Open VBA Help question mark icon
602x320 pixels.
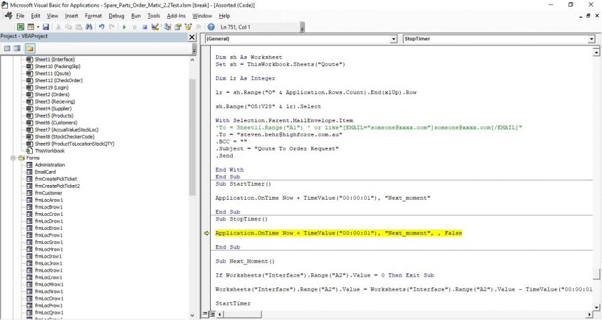211,27
